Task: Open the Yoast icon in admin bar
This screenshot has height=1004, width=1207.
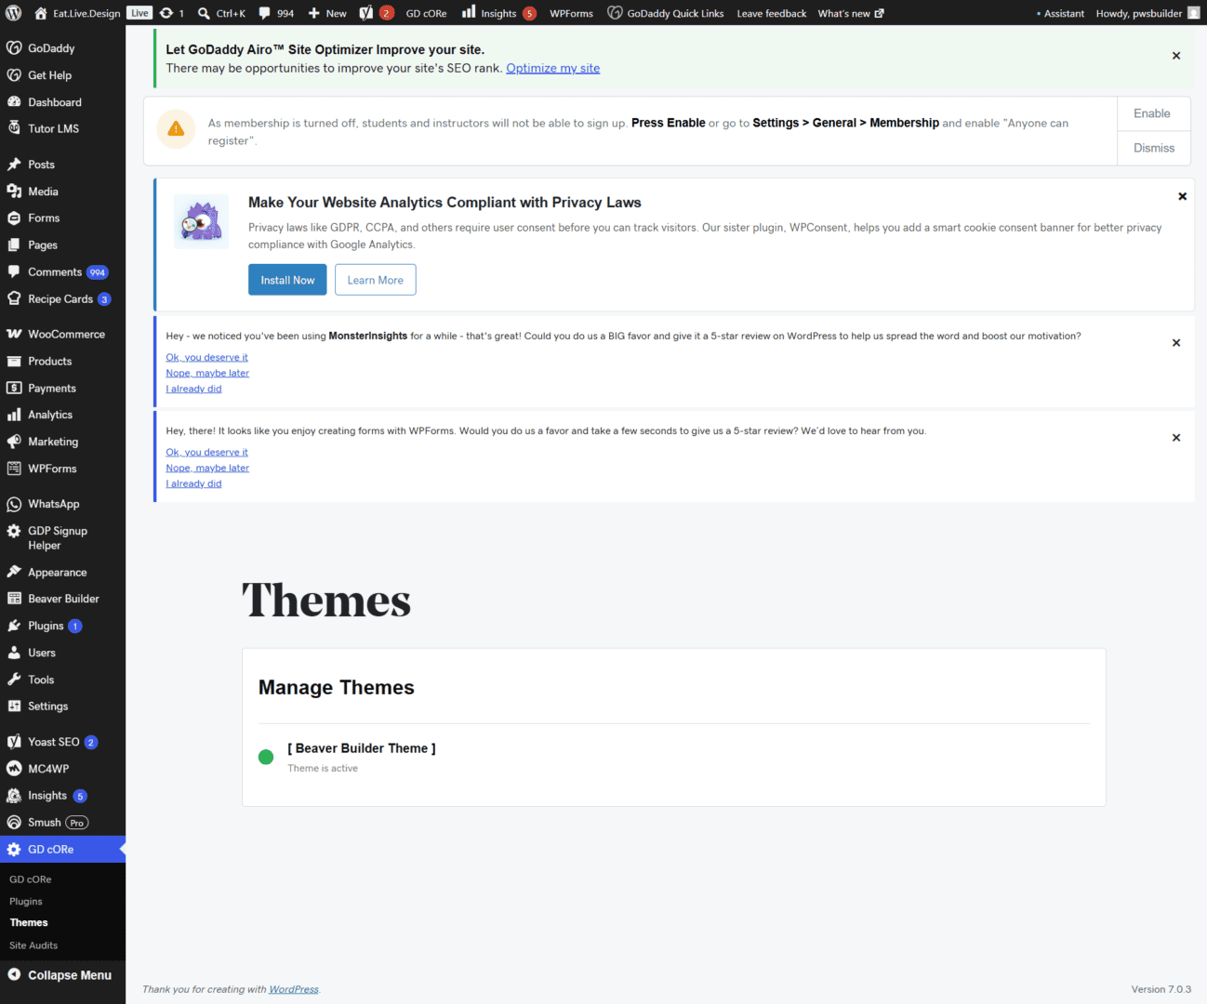Action: 366,13
